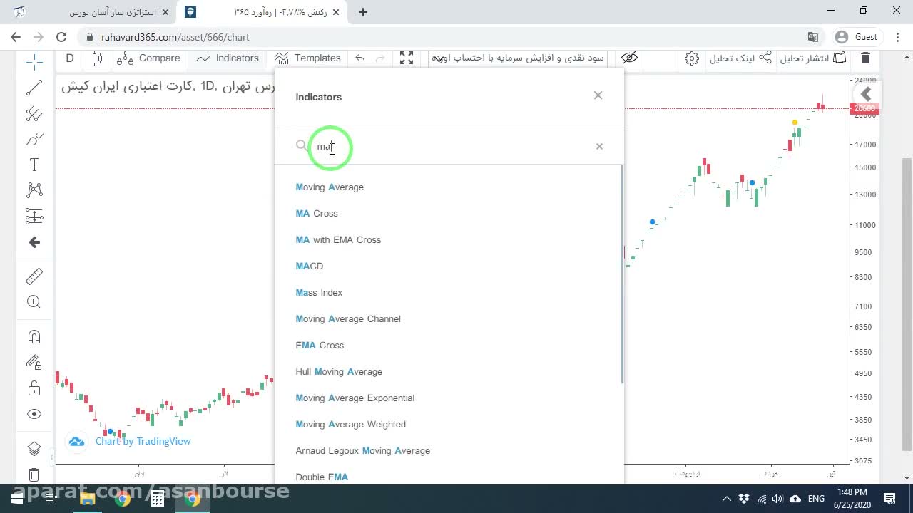913x513 pixels.
Task: Open the measure ruler tool
Action: coord(34,276)
